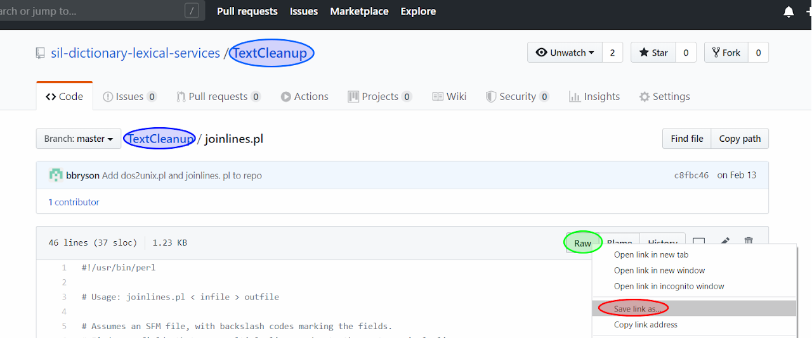Switch to the repository Issues tab
The height and width of the screenshot is (338, 812).
click(129, 96)
